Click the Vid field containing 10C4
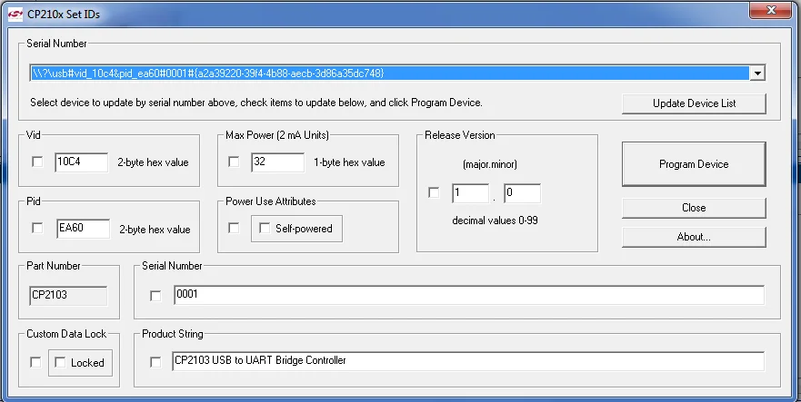This screenshot has height=402, width=801. [81, 162]
